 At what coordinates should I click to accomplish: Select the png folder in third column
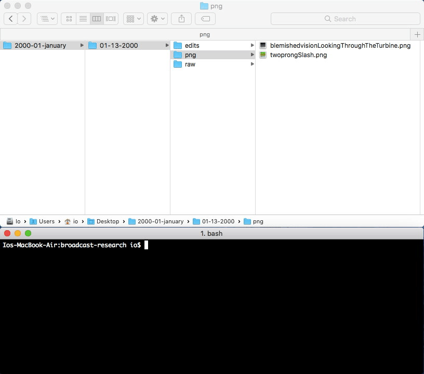click(x=213, y=55)
